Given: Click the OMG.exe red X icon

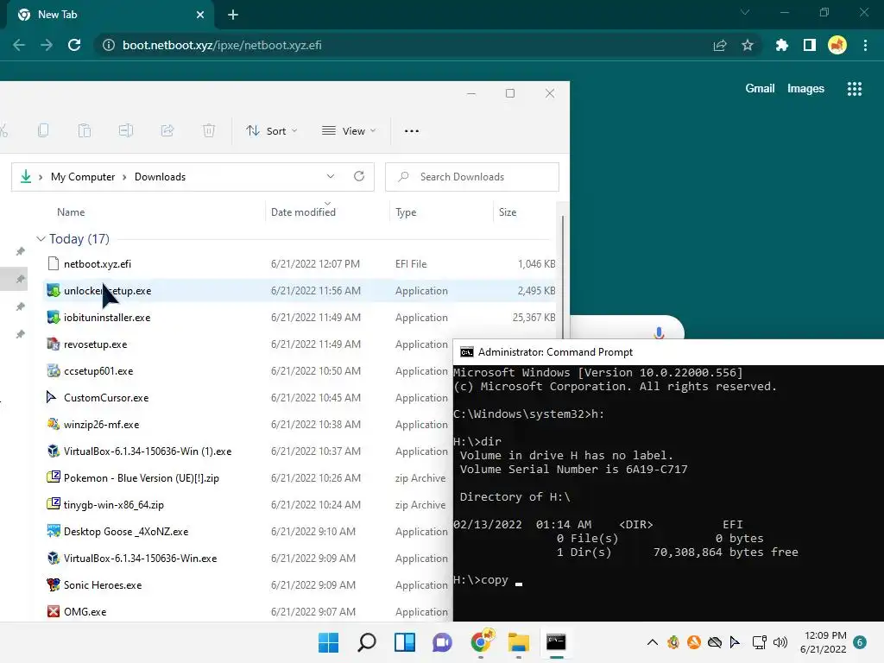Looking at the screenshot, I should point(53,612).
